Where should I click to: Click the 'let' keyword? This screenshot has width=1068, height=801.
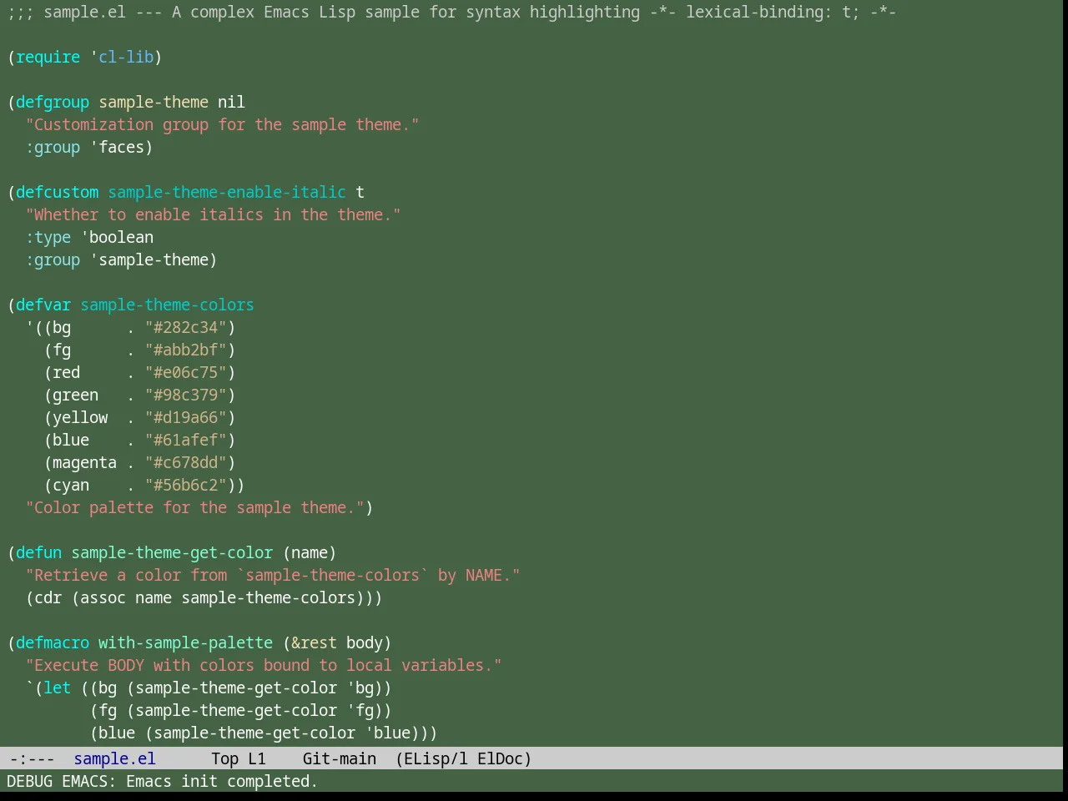(x=57, y=688)
